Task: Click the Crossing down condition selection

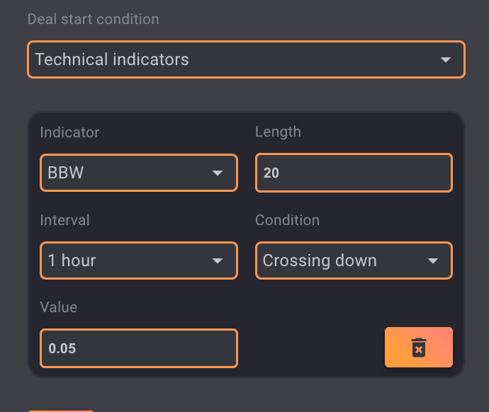Action: click(x=320, y=261)
